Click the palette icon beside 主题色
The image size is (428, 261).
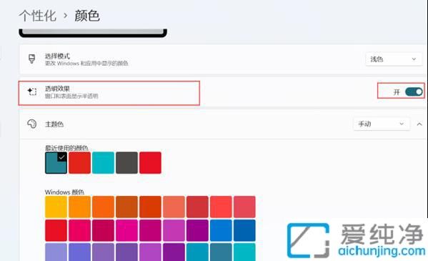pos(31,124)
